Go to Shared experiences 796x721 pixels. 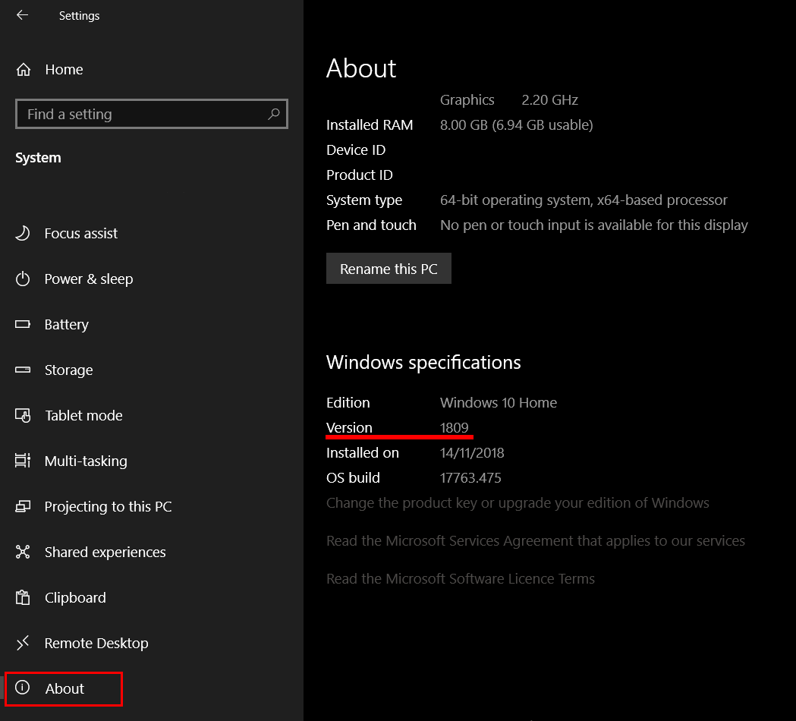105,552
